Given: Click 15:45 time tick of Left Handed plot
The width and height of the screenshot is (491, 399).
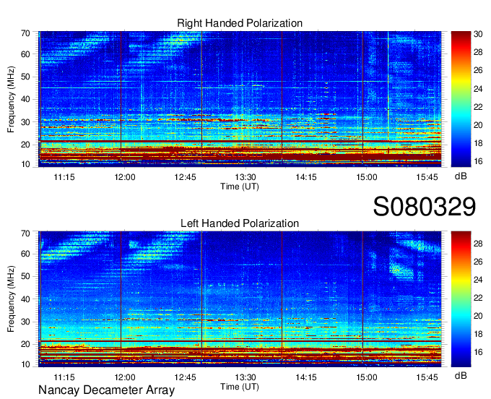Looking at the screenshot, I should tap(427, 377).
